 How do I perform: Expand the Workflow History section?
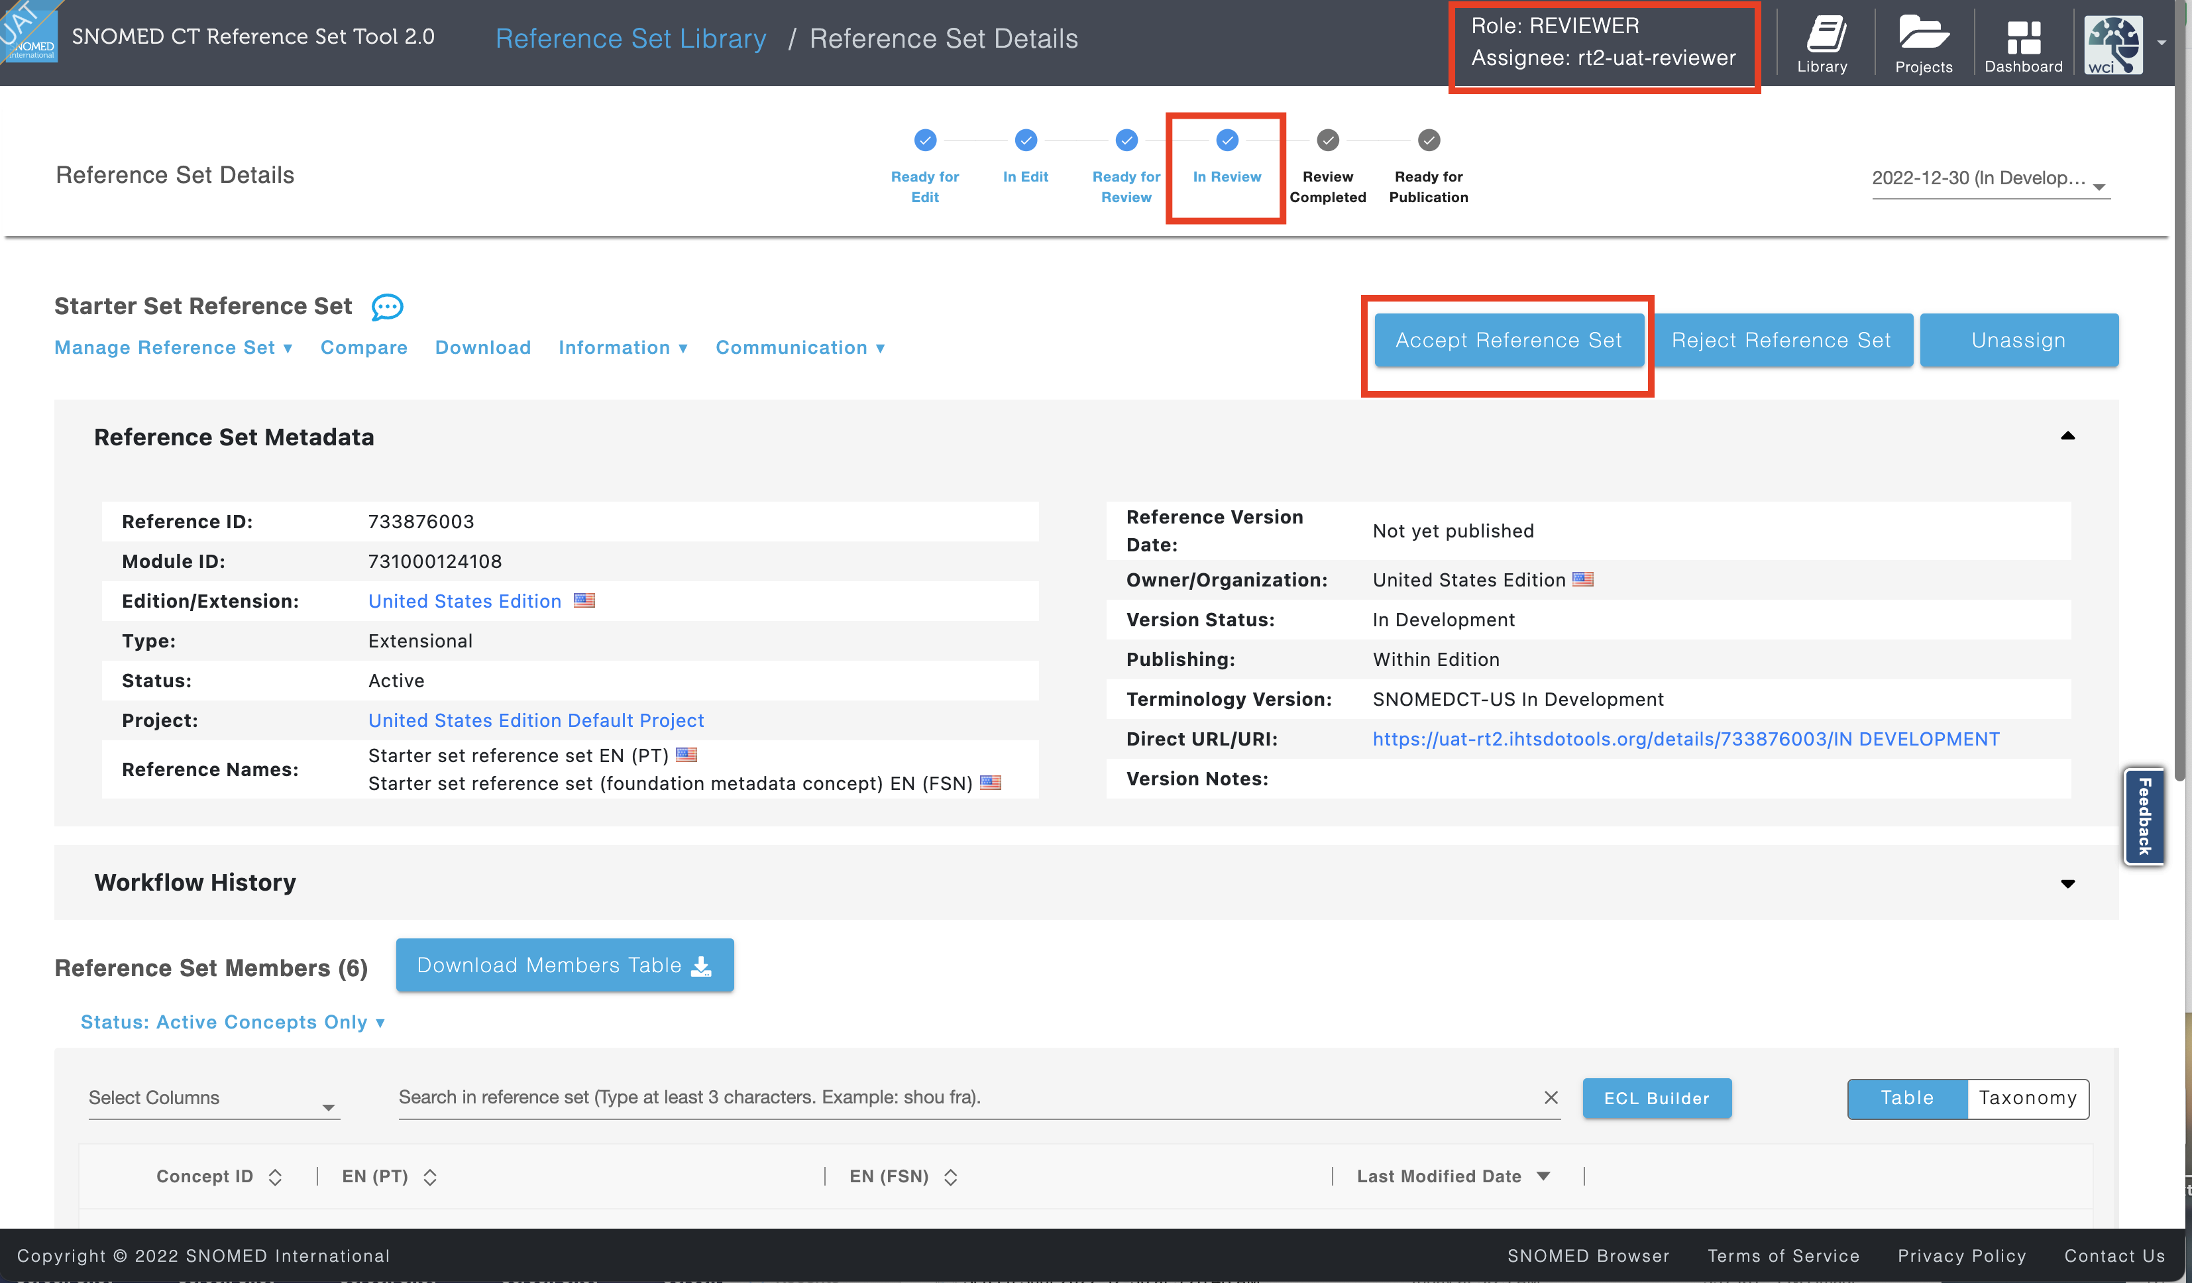coord(2067,884)
